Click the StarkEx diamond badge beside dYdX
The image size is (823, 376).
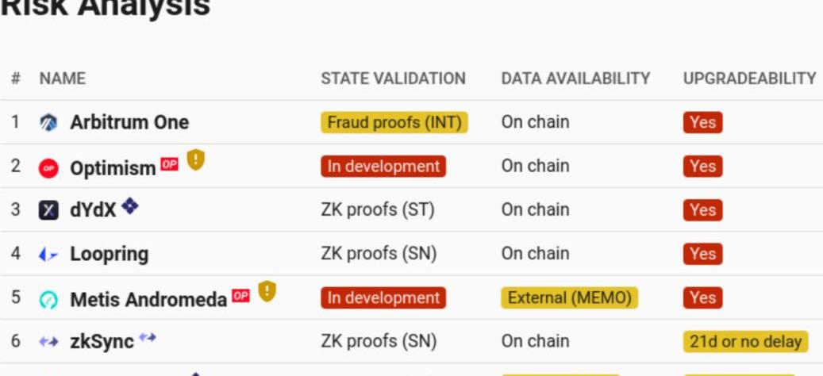point(129,206)
